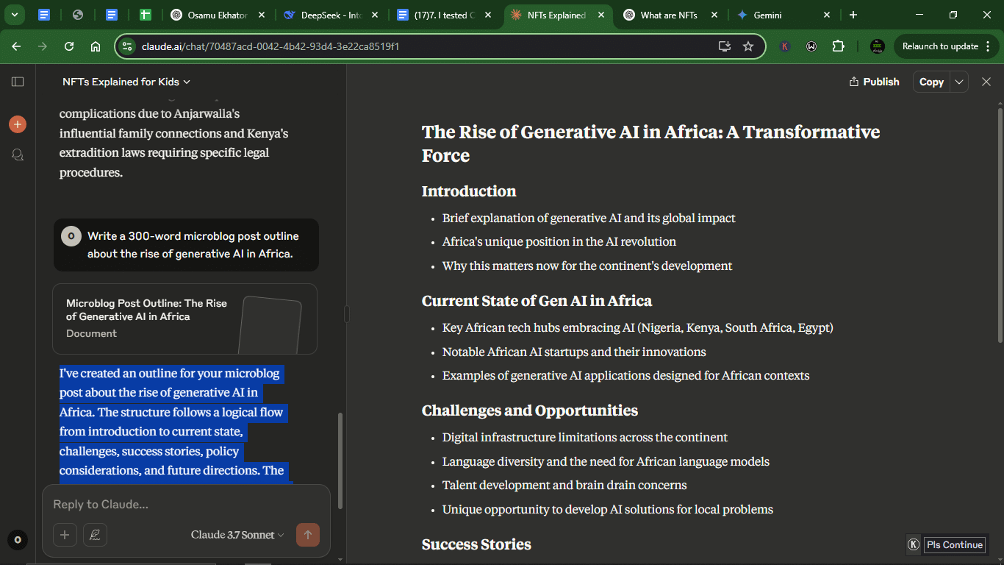Select the pinned Google Sheets tab
Screen dimensions: 1004x565
coord(146,15)
